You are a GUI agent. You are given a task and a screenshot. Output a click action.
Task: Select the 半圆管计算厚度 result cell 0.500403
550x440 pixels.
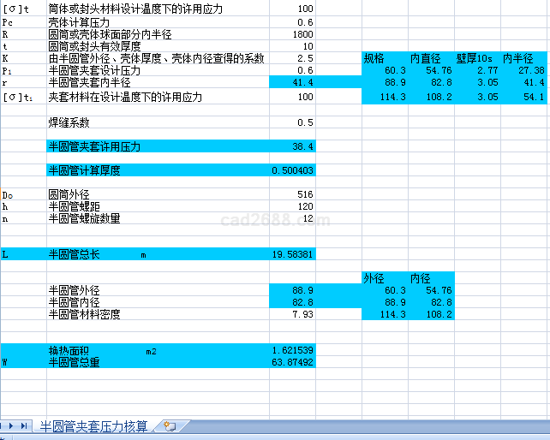[292, 170]
